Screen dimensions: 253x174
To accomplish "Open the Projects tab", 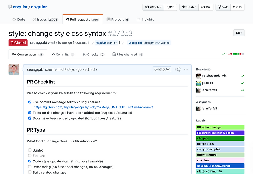I will coord(118,20).
